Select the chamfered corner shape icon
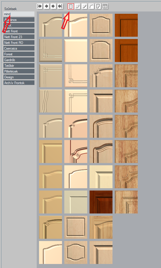This screenshot has height=268, width=161. [84, 6]
